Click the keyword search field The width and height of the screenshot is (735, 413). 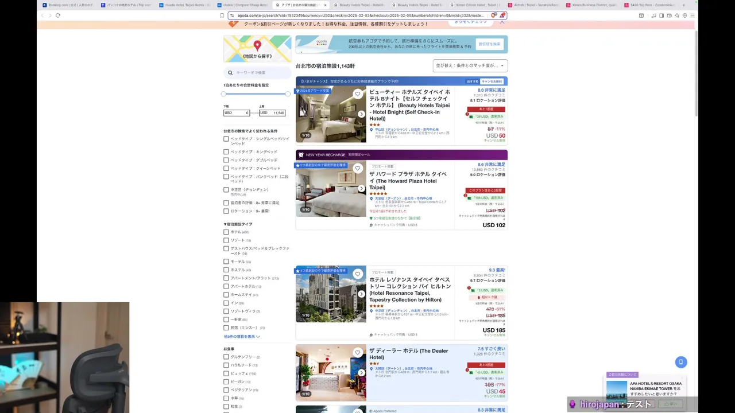point(257,73)
